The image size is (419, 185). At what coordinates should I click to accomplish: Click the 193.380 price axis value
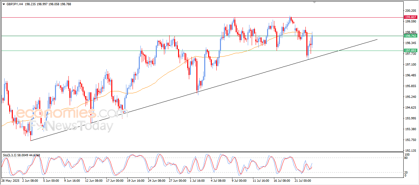pos(410,129)
